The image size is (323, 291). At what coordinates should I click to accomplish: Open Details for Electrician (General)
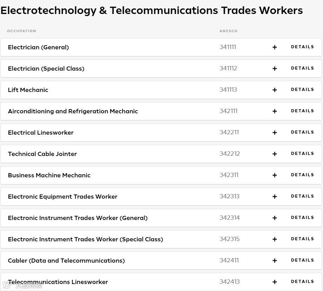(x=302, y=47)
